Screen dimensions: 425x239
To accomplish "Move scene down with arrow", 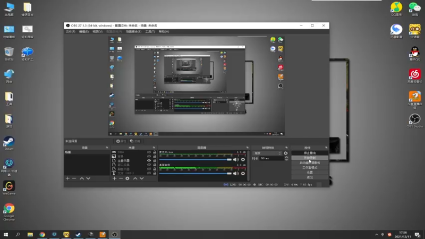I will [x=88, y=178].
